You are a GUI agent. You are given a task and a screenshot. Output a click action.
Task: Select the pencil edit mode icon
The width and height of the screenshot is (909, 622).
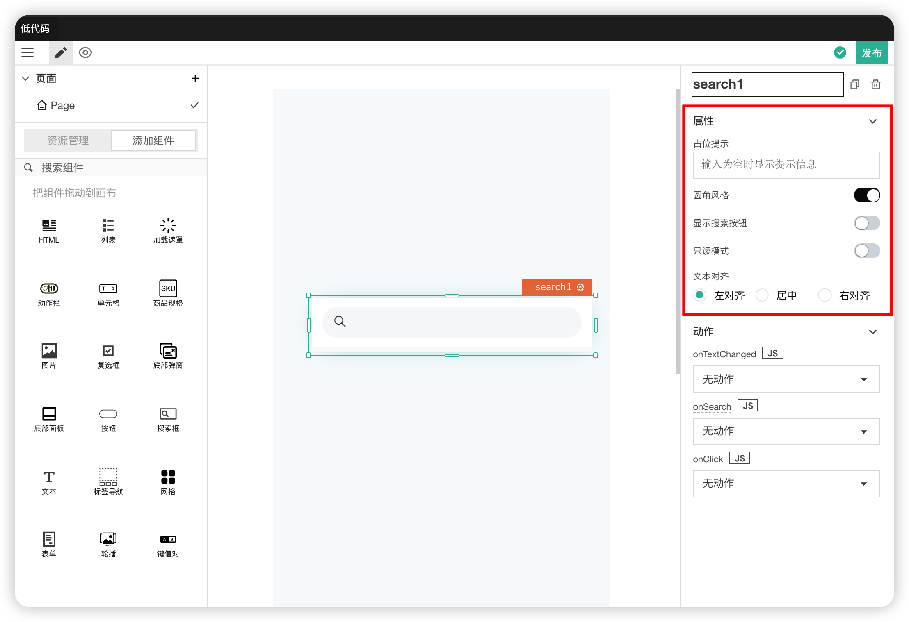pyautogui.click(x=61, y=52)
